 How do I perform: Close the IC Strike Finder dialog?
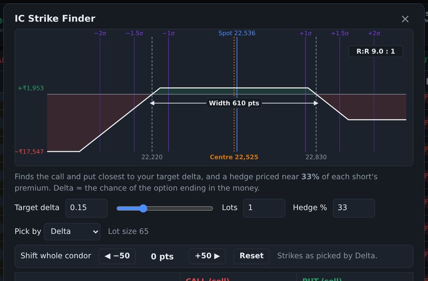coord(405,19)
